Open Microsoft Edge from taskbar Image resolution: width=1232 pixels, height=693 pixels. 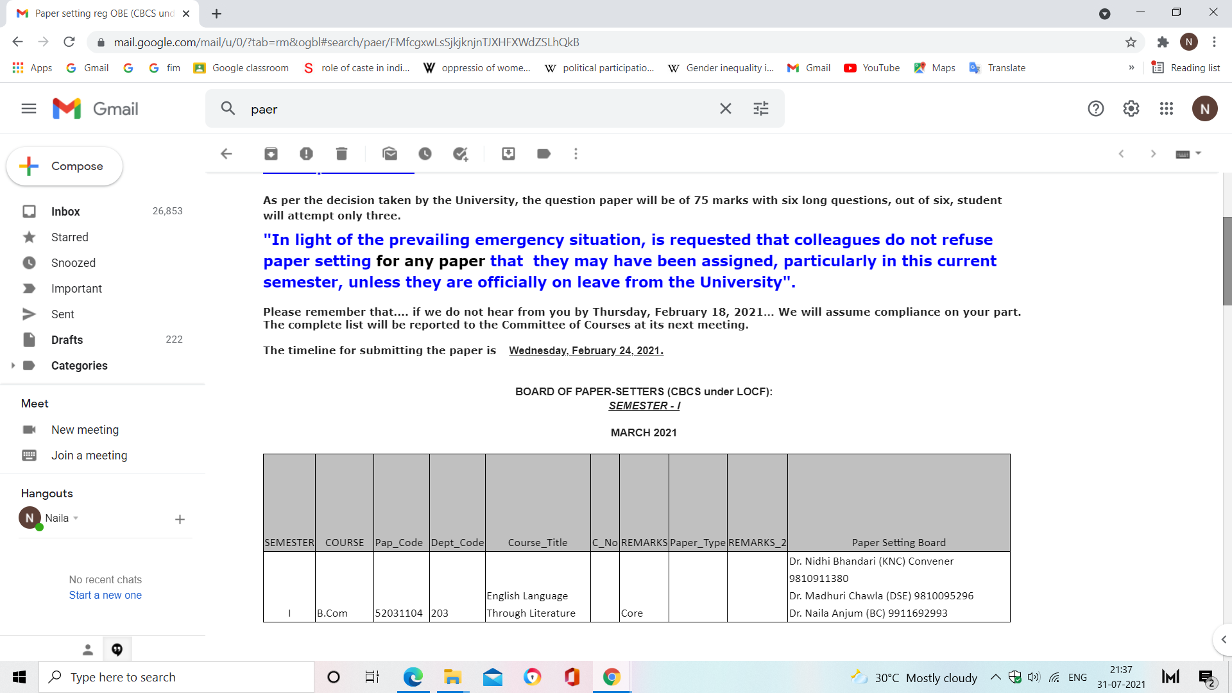click(x=413, y=677)
